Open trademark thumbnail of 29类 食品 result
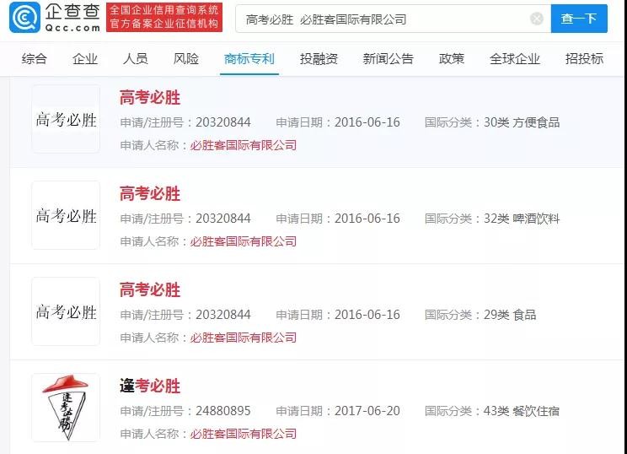This screenshot has height=454, width=627. coord(66,311)
